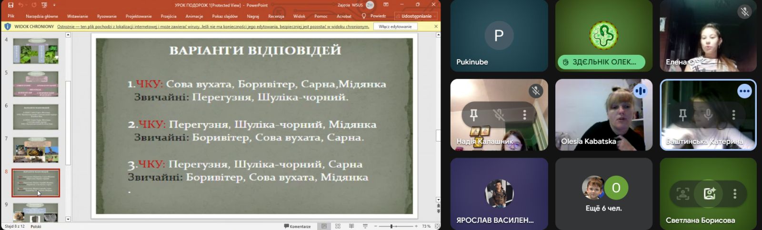Pin Баштинська Катерина's video tile

[x=682, y=114]
